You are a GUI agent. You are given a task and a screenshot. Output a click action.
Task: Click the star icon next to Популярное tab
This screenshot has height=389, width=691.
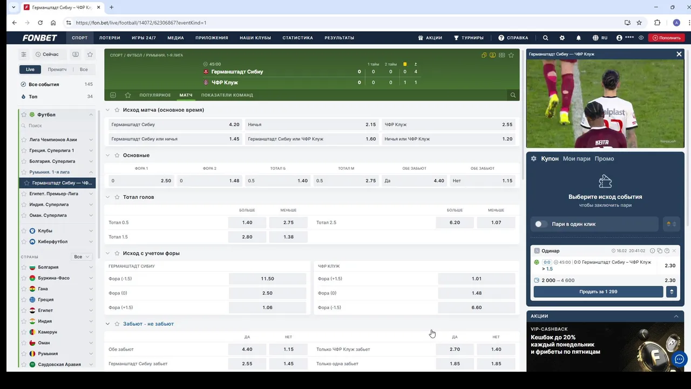pos(128,95)
